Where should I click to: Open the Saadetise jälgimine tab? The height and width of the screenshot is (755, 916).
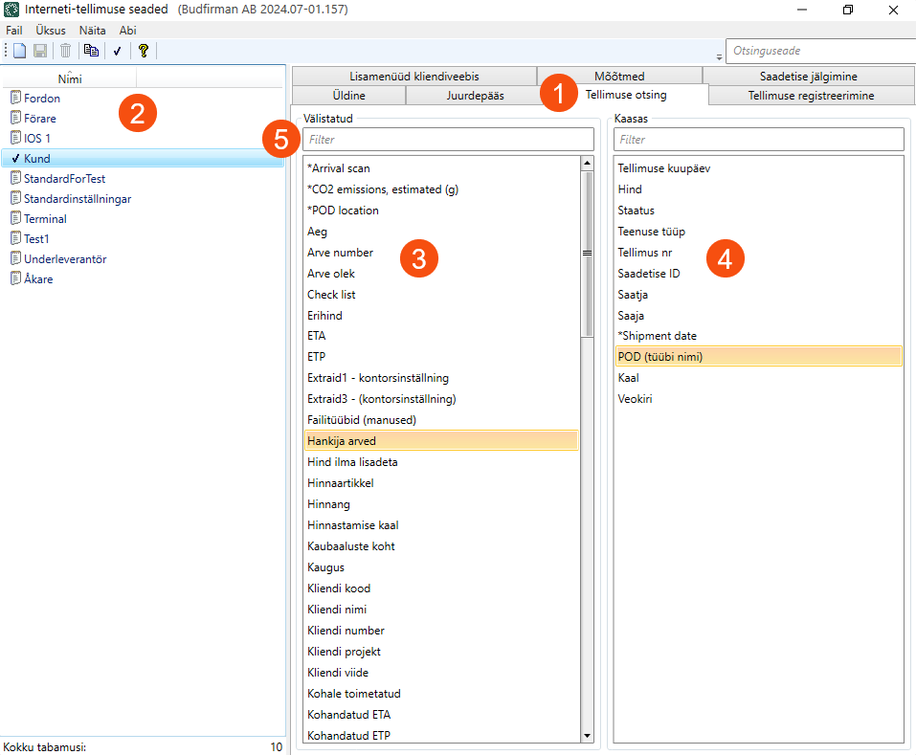(806, 77)
